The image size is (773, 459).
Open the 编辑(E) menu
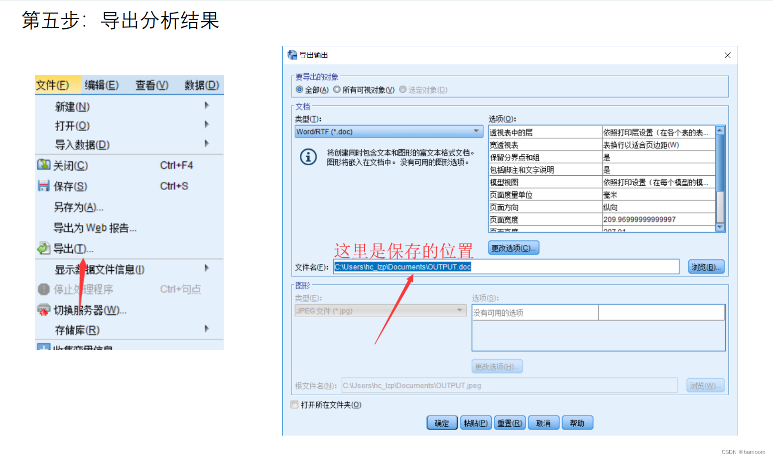102,85
